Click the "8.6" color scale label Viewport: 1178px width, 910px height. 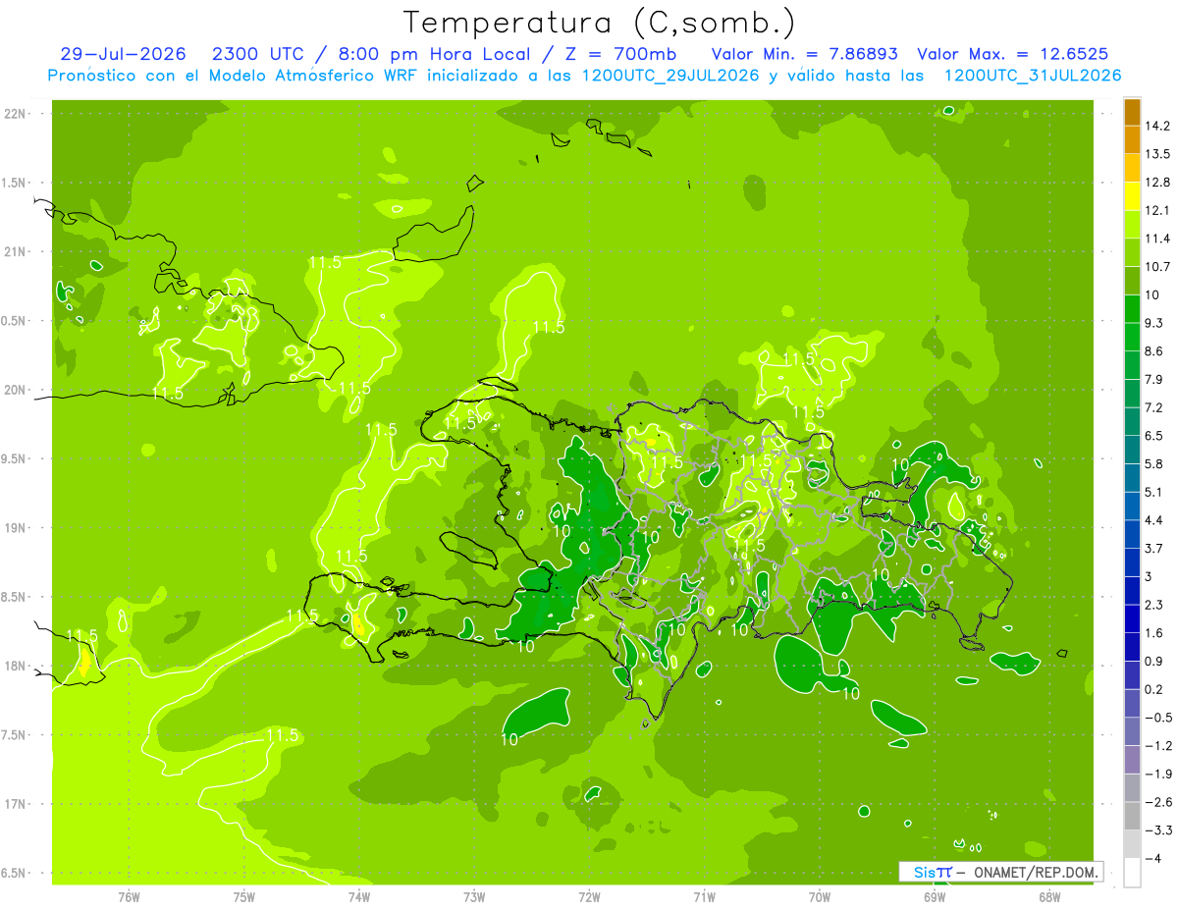point(1154,351)
